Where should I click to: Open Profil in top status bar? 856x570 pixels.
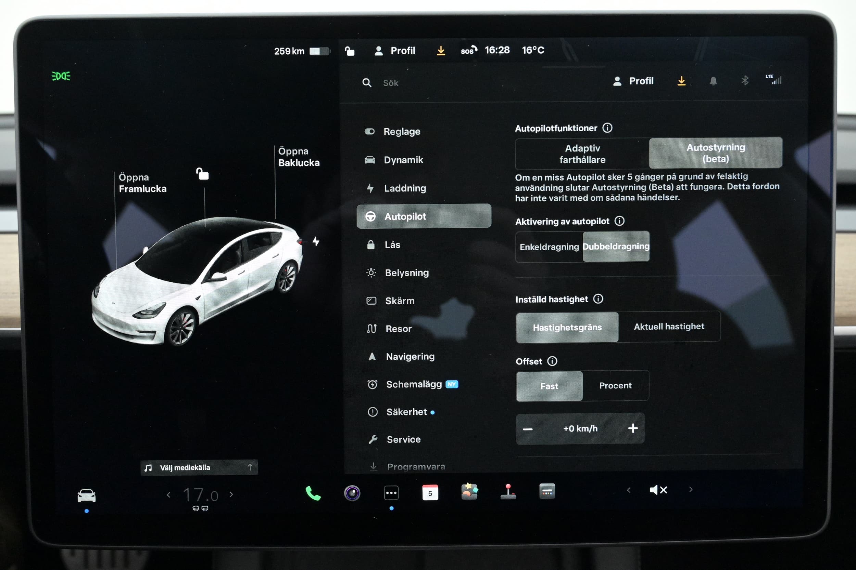pyautogui.click(x=395, y=51)
